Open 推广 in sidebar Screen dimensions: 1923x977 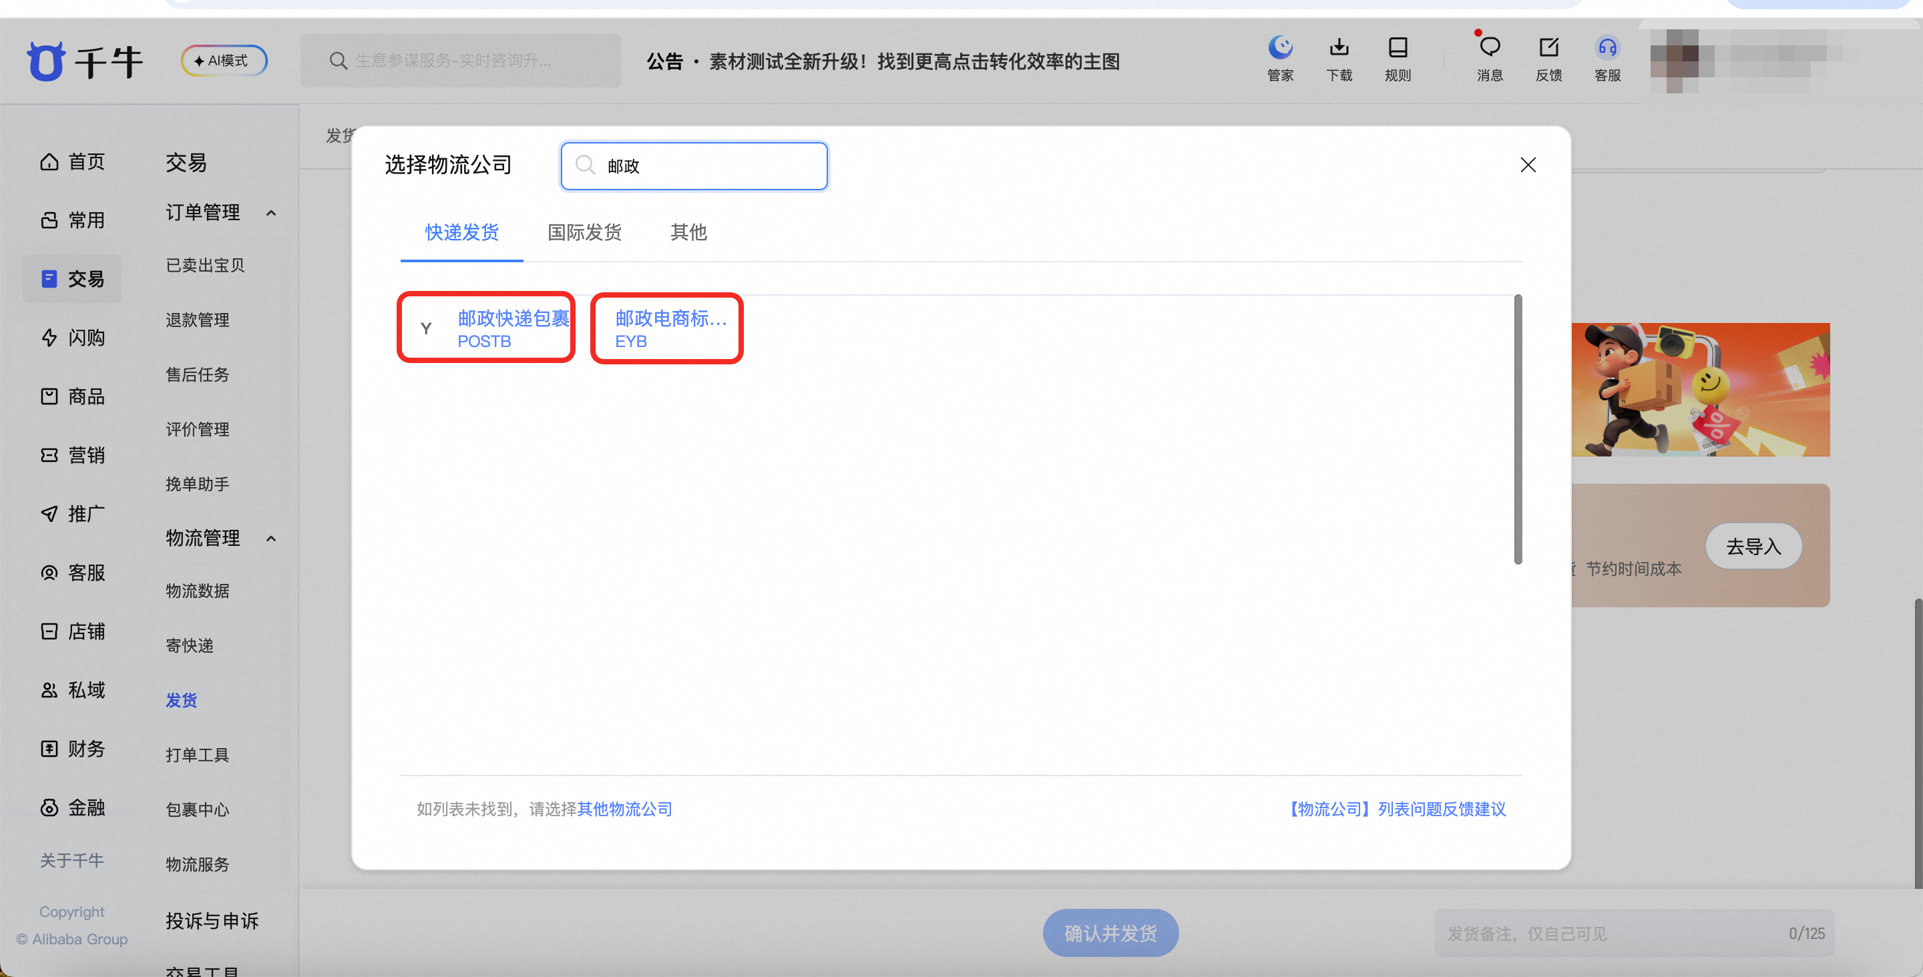pyautogui.click(x=72, y=513)
